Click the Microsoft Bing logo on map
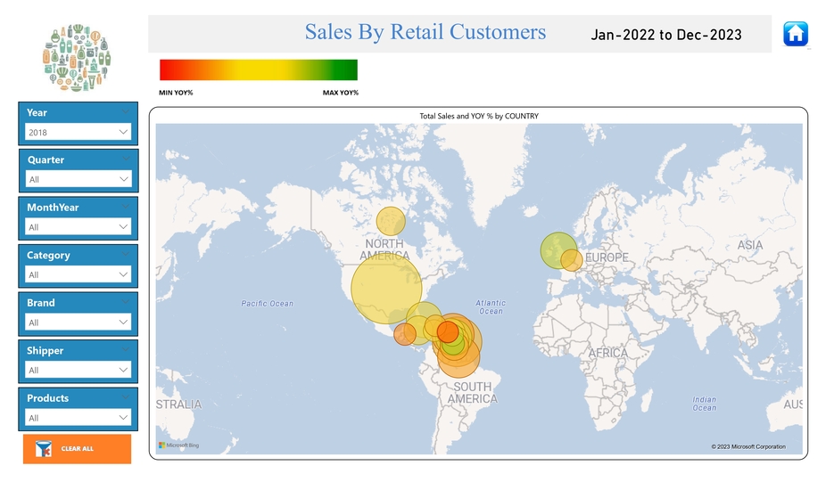The width and height of the screenshot is (834, 482). (179, 445)
